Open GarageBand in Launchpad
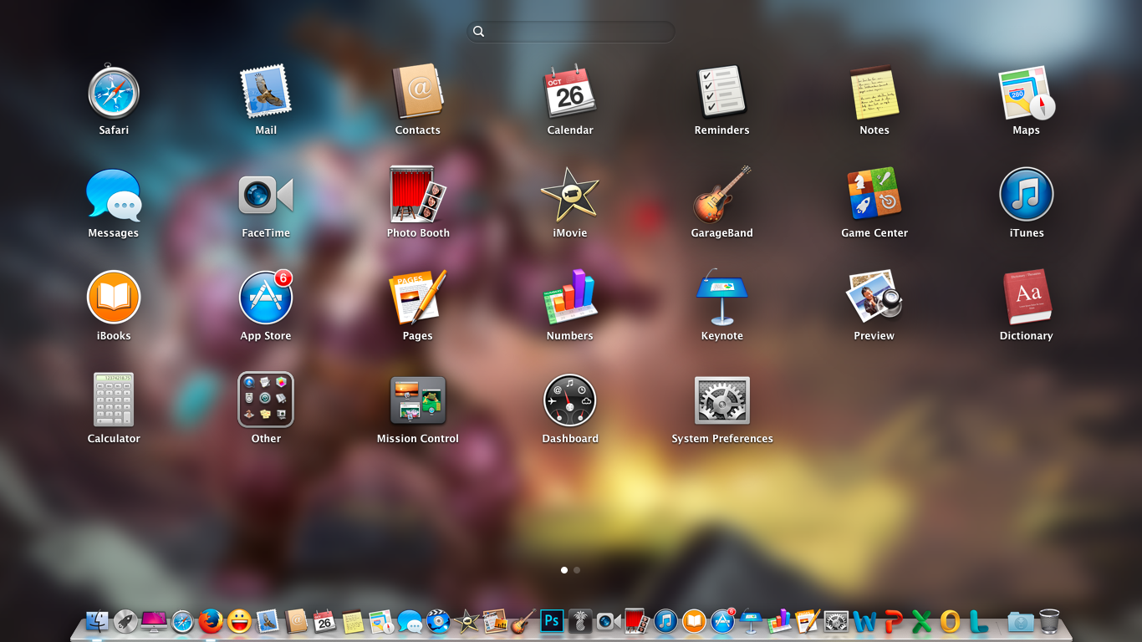The width and height of the screenshot is (1142, 642). pyautogui.click(x=721, y=195)
